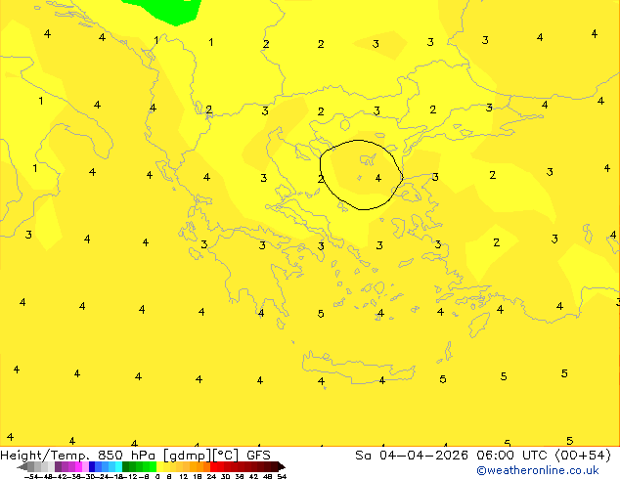Click the cyan swatch in the temperature legend

(x=118, y=466)
